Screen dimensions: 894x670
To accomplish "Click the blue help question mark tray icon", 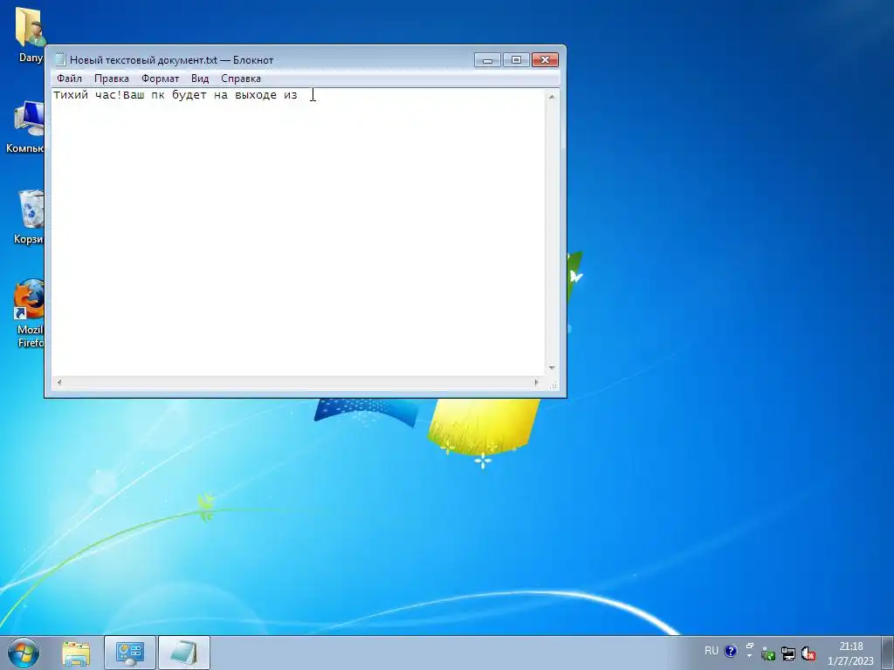I will point(731,651).
